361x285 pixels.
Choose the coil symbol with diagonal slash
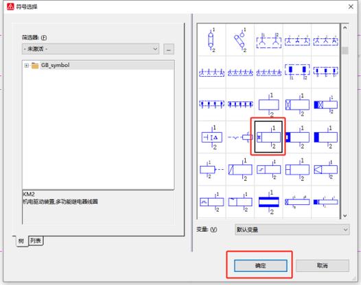[x=240, y=170]
